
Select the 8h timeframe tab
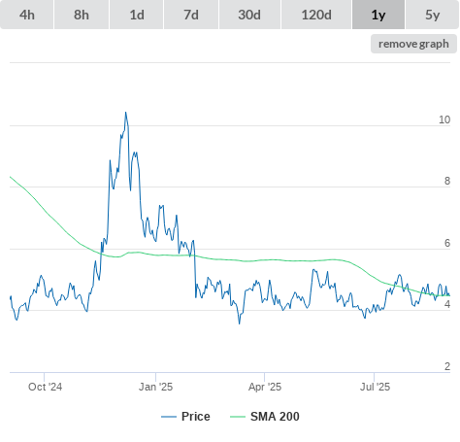(x=82, y=15)
